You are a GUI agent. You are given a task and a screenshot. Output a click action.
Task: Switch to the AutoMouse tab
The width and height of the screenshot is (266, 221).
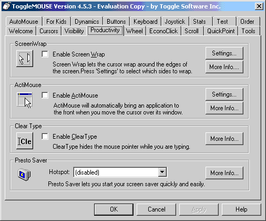point(24,22)
